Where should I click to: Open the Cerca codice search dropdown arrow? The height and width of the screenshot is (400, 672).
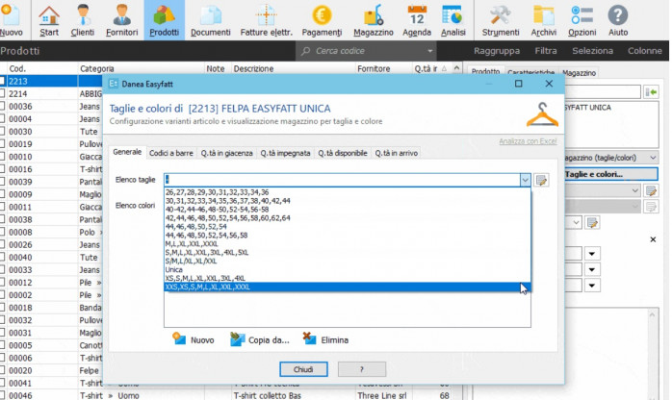[429, 51]
